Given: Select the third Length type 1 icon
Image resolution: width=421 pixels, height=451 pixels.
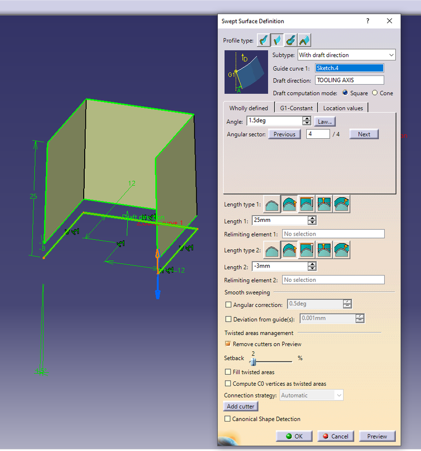Looking at the screenshot, I should coord(307,204).
